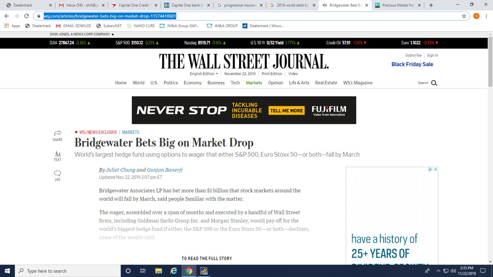
Task: Open the Print Edition link
Action: 272,74
